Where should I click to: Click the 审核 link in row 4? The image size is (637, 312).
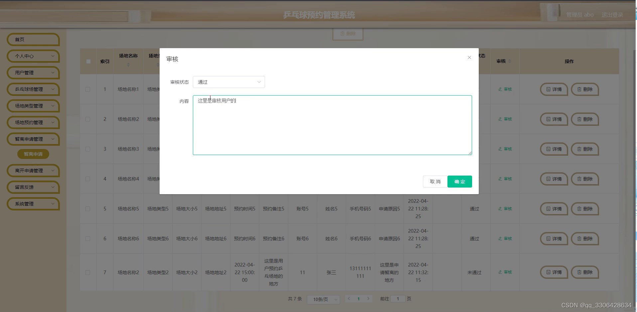click(x=505, y=179)
